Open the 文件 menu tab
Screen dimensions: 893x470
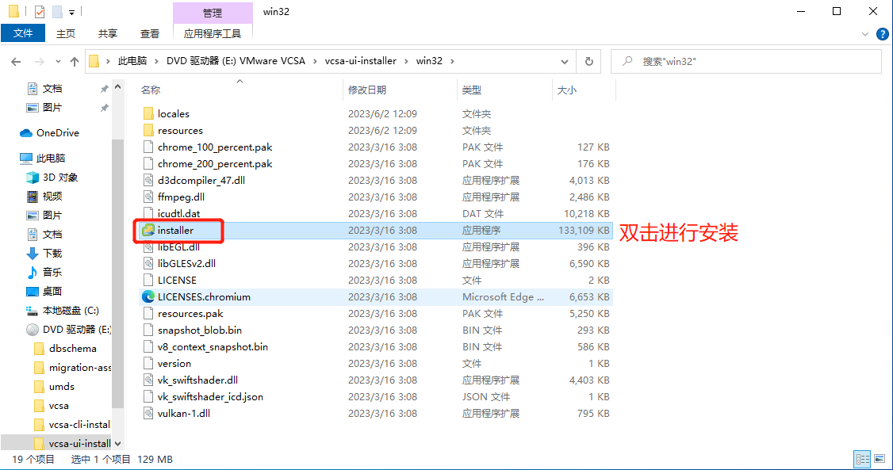tap(23, 33)
